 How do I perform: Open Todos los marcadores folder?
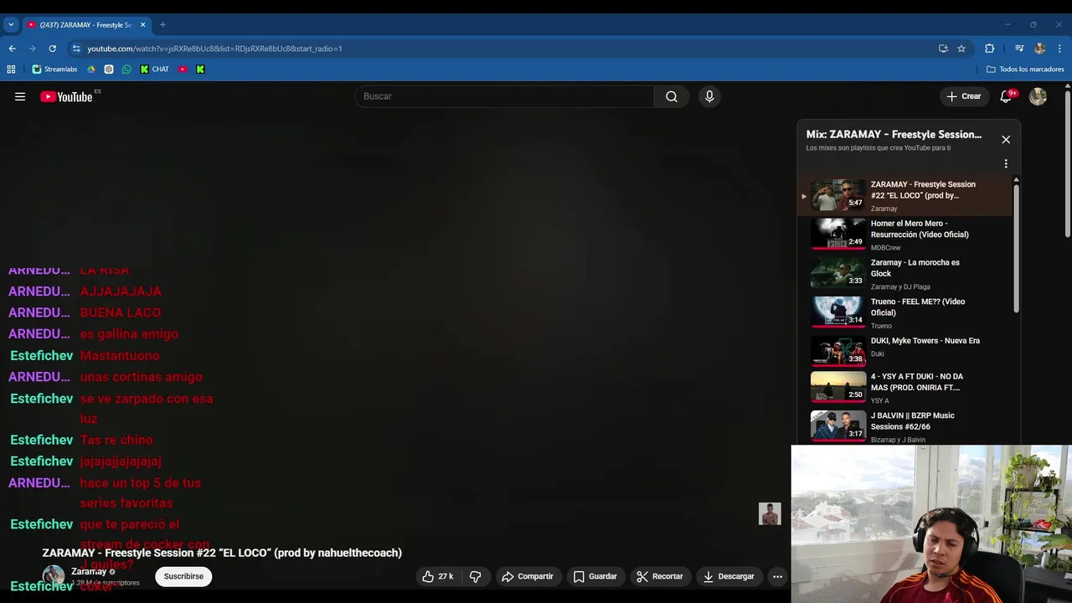(1025, 70)
